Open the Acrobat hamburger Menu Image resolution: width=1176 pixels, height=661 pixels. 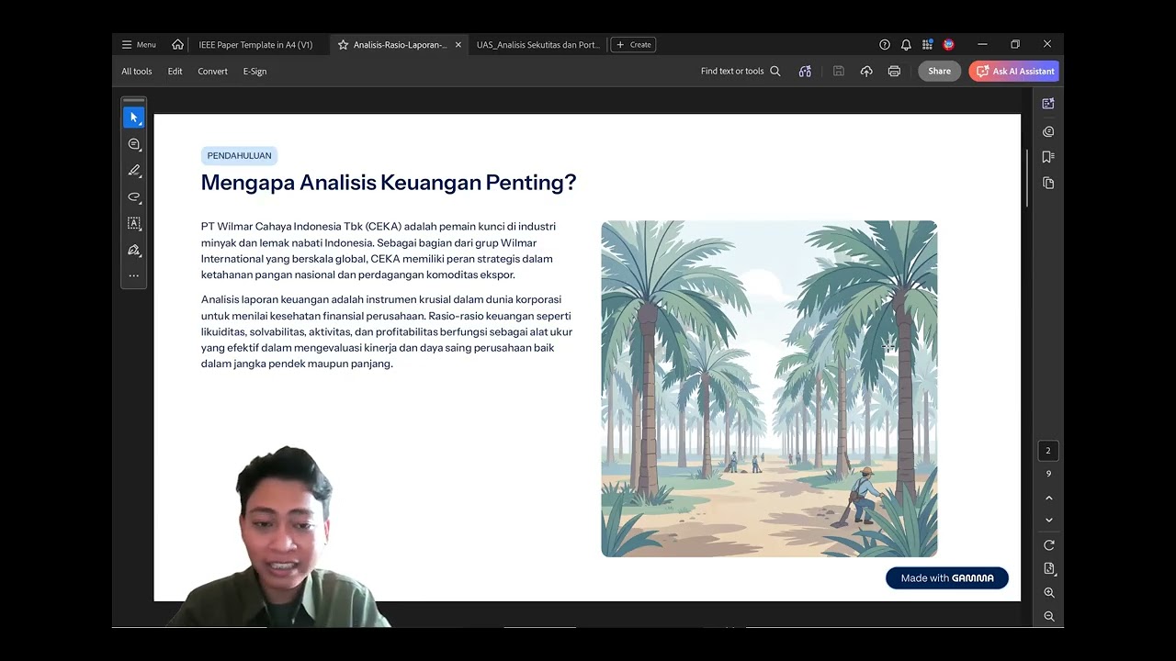pyautogui.click(x=139, y=44)
